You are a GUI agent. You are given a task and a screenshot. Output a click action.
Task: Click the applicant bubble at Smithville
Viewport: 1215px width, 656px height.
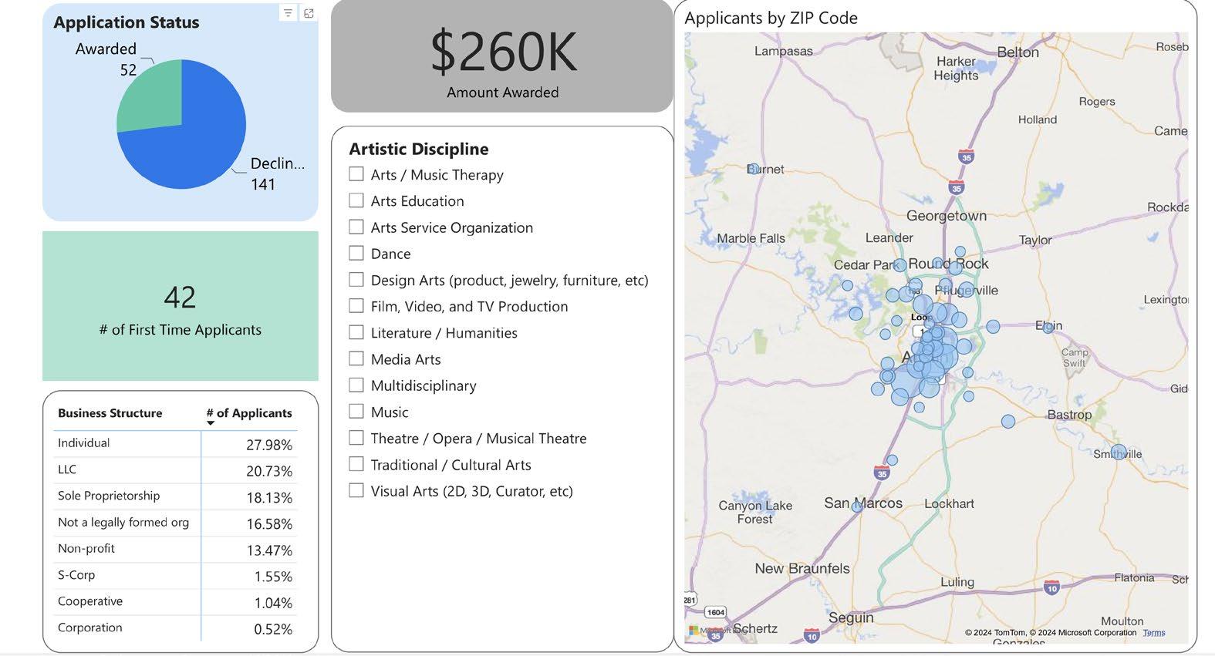[1119, 452]
